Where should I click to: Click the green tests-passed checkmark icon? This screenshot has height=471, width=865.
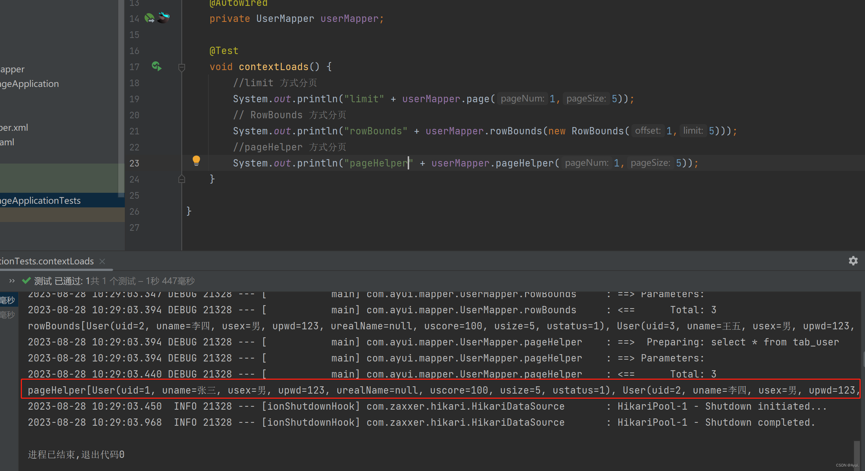(x=26, y=281)
